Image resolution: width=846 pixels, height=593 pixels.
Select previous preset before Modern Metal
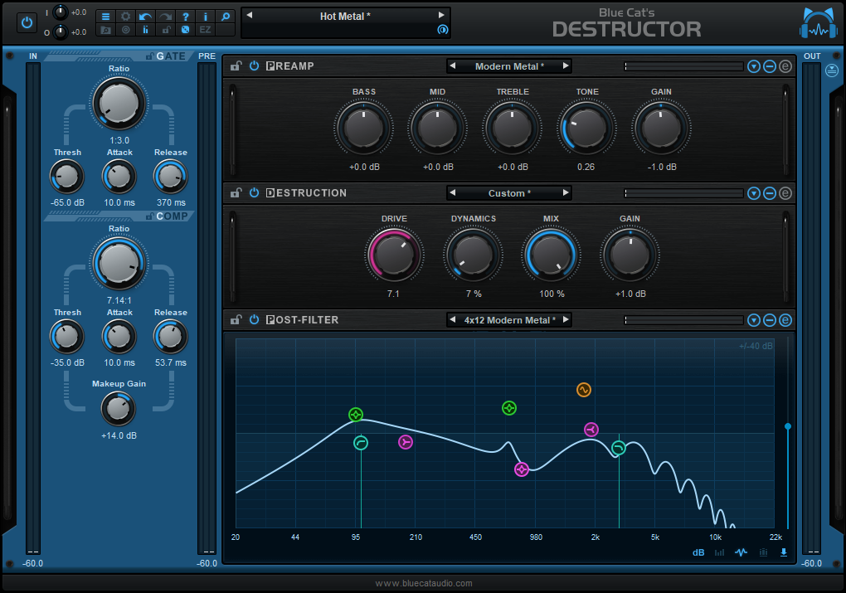click(x=453, y=66)
